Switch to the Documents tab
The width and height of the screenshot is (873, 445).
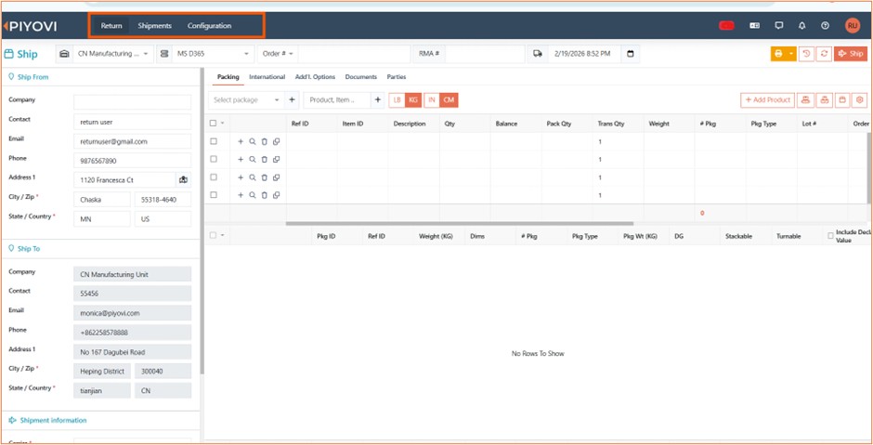[360, 77]
